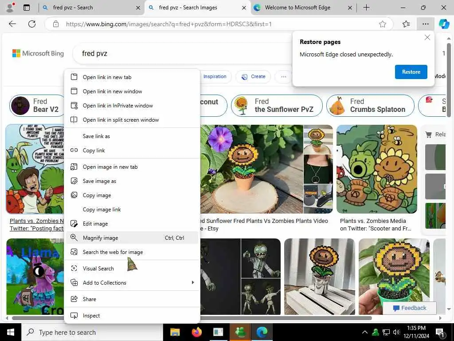Click the Feedback button
This screenshot has width=454, height=341.
pyautogui.click(x=409, y=308)
